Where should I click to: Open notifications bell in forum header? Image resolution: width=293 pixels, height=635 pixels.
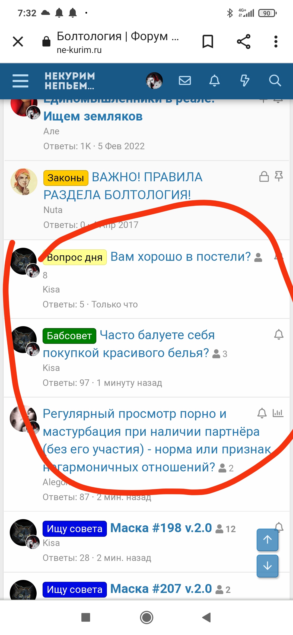214,81
